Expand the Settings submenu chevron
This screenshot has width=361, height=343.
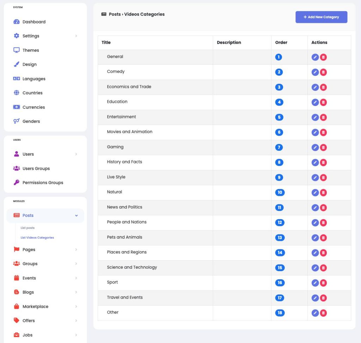(76, 36)
